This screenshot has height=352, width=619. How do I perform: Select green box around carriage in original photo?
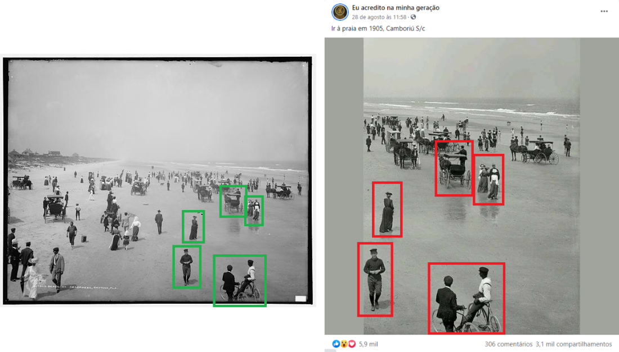234,201
